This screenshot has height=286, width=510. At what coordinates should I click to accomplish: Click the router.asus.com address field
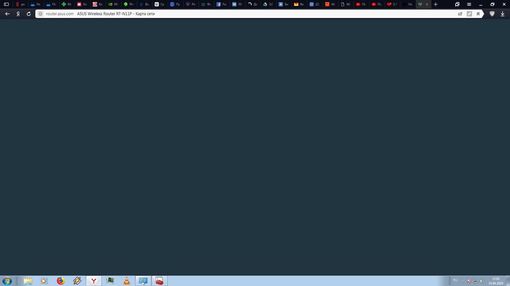(x=60, y=14)
